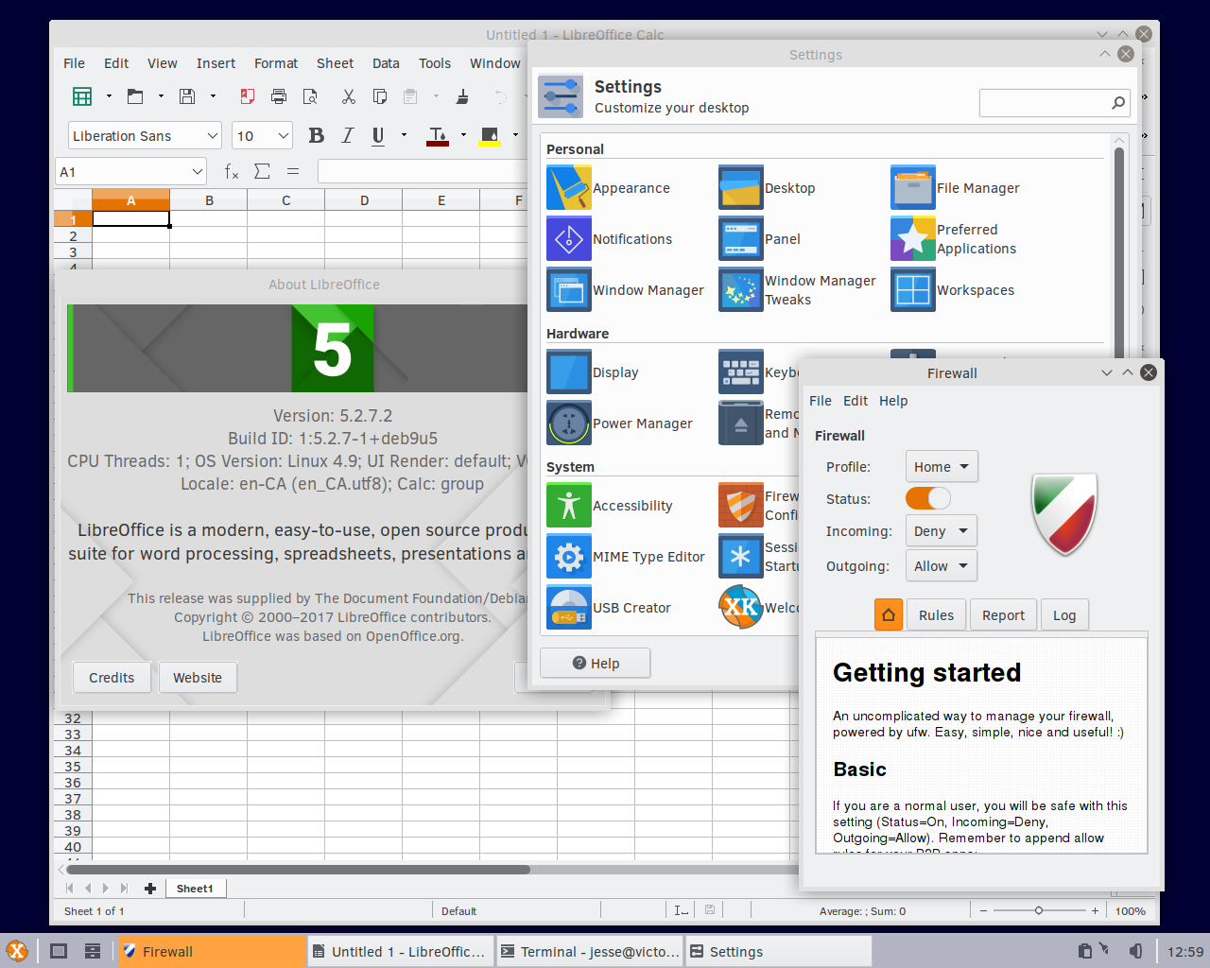
Task: Open the Firewall Edit menu
Action: (856, 401)
